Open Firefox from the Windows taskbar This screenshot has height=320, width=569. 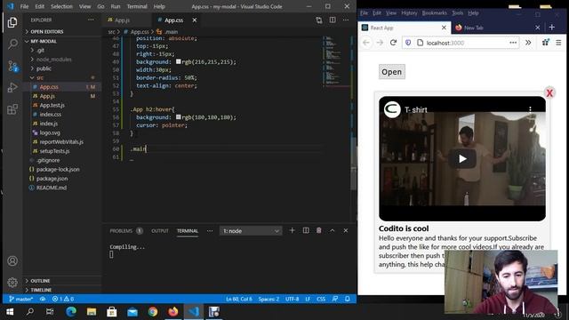[173, 312]
